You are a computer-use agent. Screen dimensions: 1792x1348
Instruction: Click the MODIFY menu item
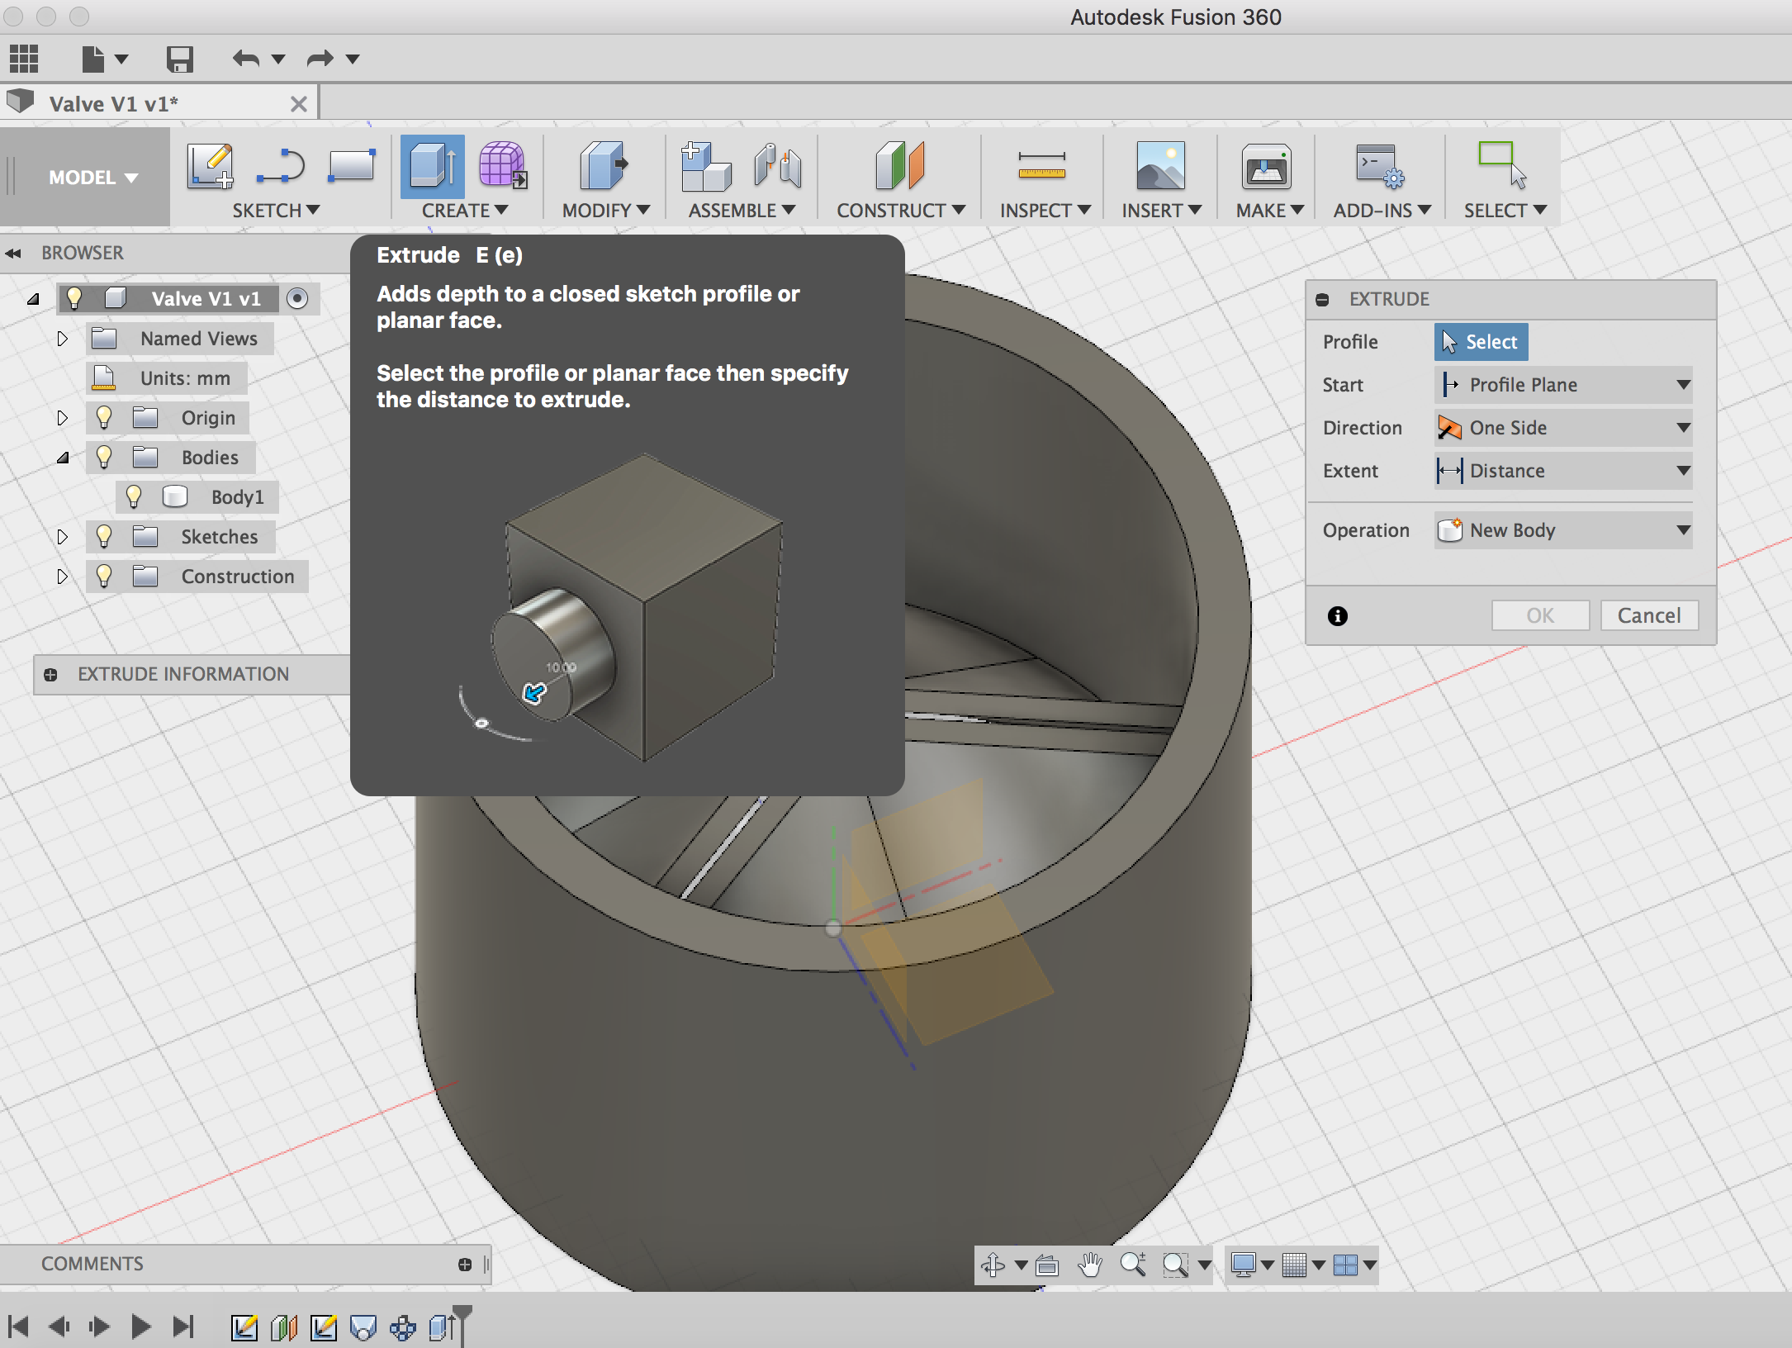601,211
